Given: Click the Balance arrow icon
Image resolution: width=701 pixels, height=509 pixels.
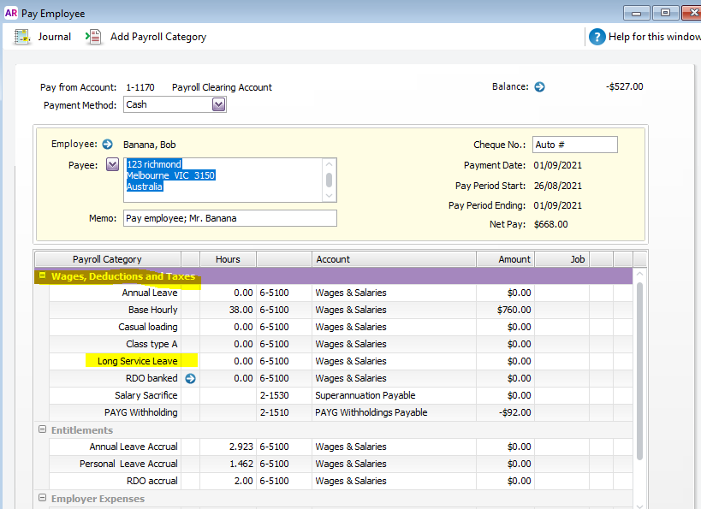Looking at the screenshot, I should 539,87.
